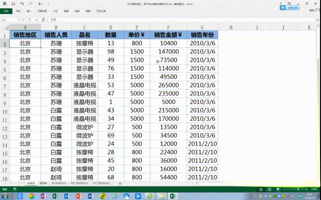The image size is (321, 200).
Task: Switch to the 数据 Data ribbon tab
Action: click(x=66, y=11)
